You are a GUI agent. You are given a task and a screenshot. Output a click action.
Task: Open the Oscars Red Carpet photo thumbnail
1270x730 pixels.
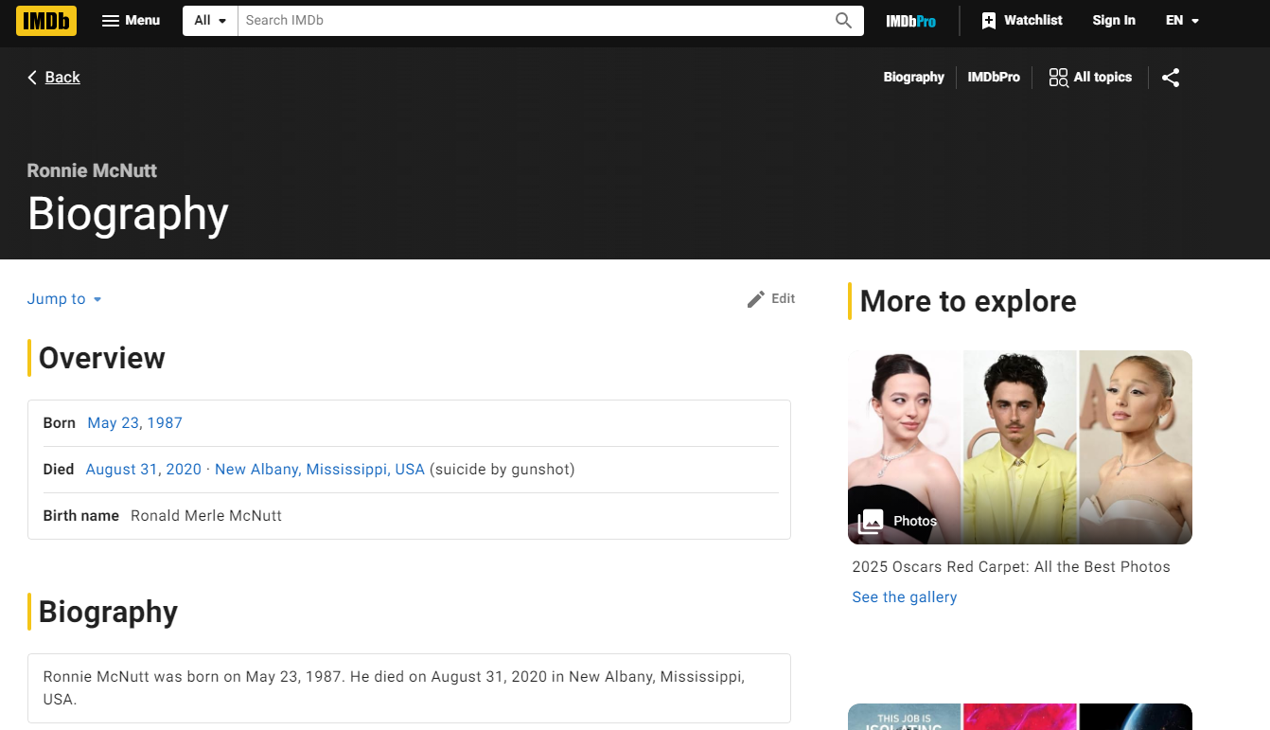point(1020,448)
